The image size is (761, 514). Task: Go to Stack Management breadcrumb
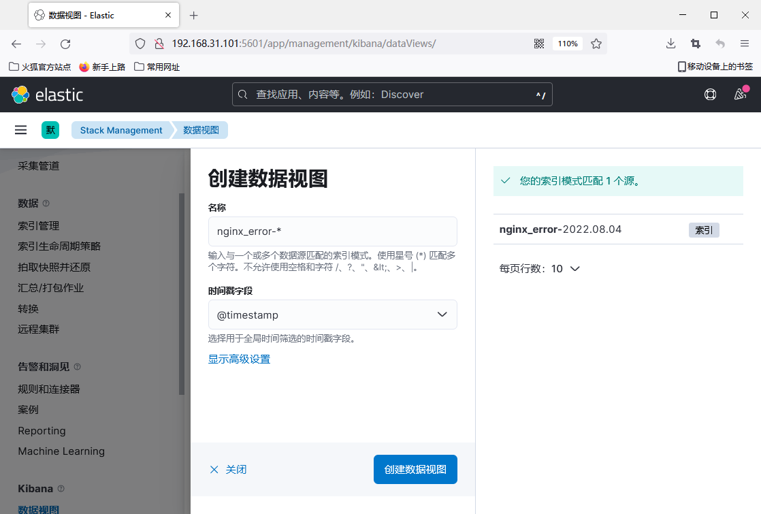121,130
